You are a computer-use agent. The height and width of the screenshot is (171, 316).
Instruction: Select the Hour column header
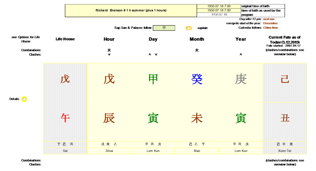(x=109, y=39)
